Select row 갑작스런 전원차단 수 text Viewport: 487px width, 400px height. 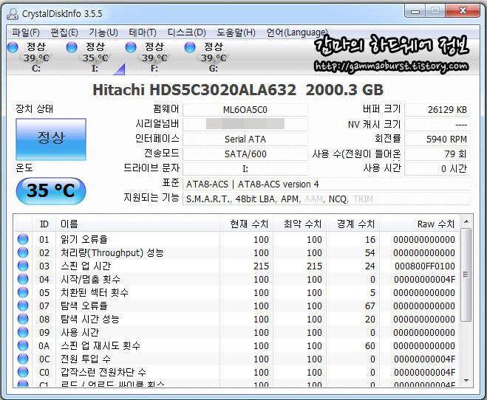point(103,372)
